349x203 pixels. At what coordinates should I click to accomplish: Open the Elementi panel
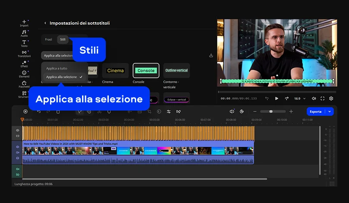24,74
